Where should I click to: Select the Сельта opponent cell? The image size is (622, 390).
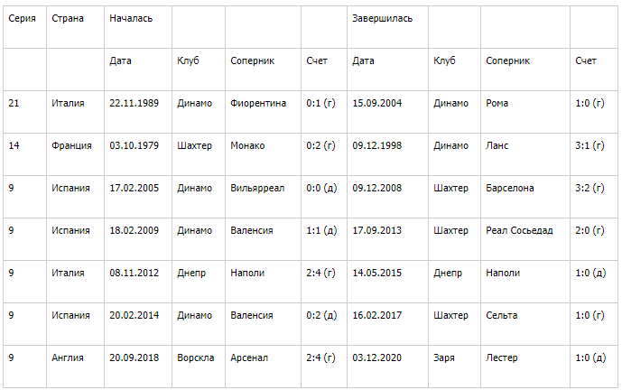pos(502,315)
